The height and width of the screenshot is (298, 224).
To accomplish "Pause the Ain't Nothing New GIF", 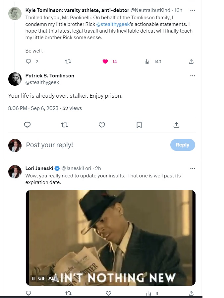I will (x=33, y=278).
